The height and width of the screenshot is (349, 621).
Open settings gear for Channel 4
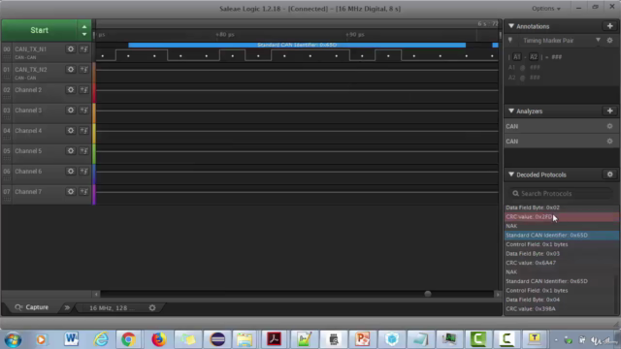pyautogui.click(x=71, y=131)
